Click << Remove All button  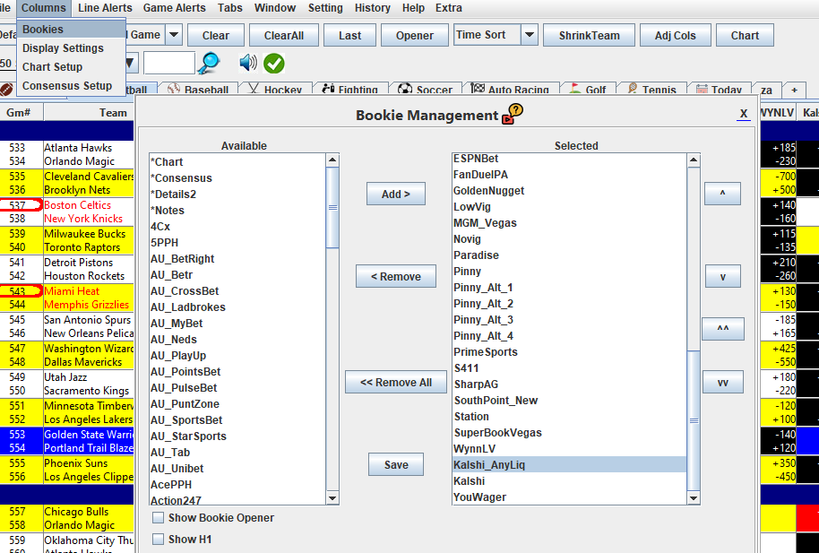pyautogui.click(x=396, y=382)
